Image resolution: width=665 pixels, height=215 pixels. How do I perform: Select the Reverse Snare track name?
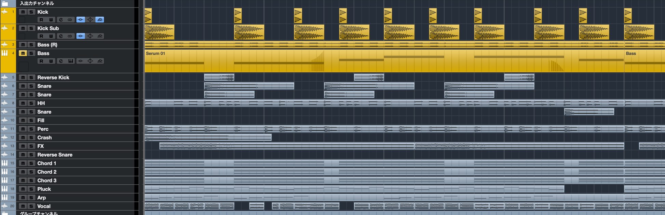tap(55, 155)
